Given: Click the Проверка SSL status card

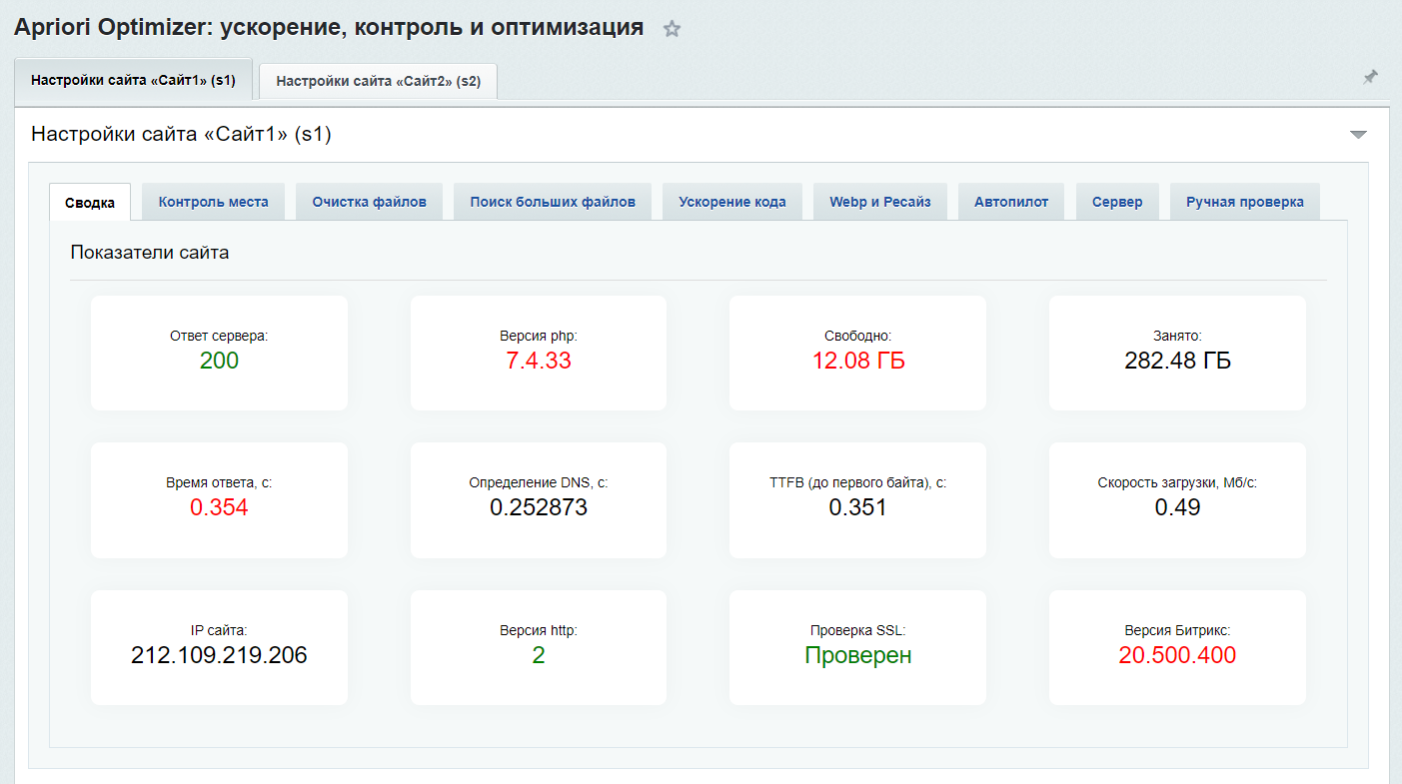Looking at the screenshot, I should [x=857, y=647].
